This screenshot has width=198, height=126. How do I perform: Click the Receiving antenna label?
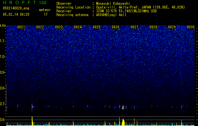tap(72, 15)
